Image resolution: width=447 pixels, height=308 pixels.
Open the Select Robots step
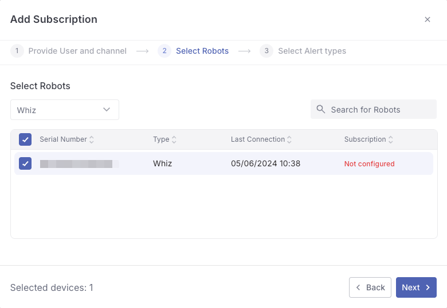point(202,51)
